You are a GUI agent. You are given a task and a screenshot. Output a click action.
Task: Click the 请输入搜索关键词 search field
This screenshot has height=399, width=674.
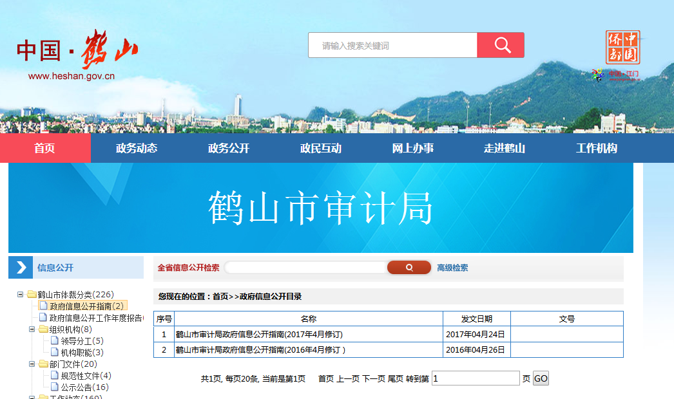(392, 46)
